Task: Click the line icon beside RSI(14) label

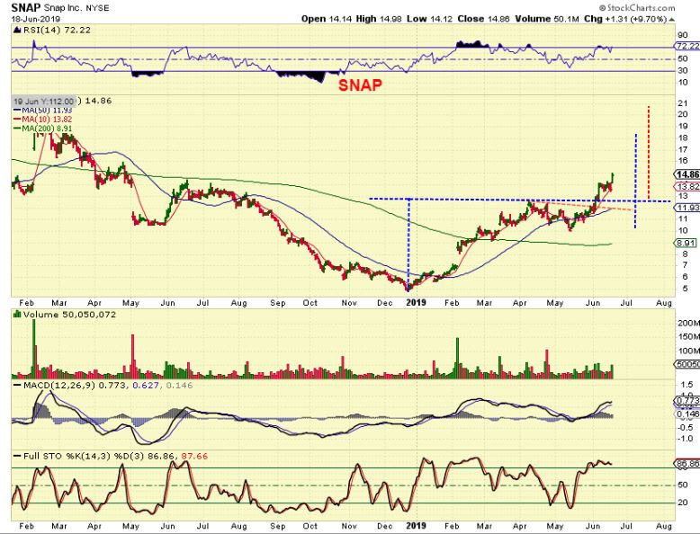Action: coord(17,30)
